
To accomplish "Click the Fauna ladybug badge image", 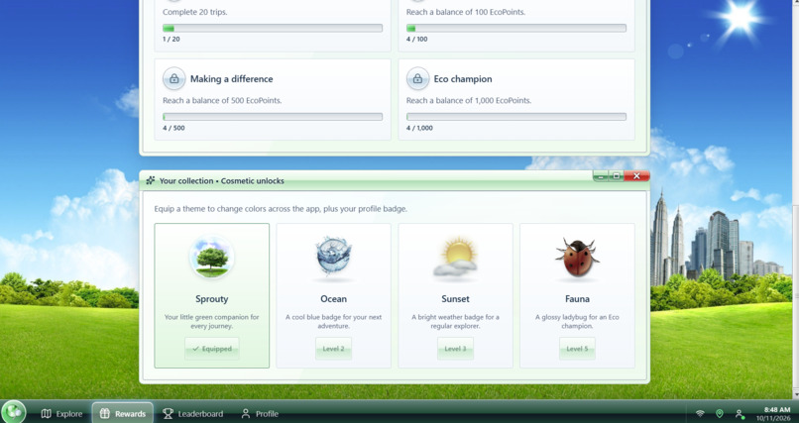I will point(577,257).
